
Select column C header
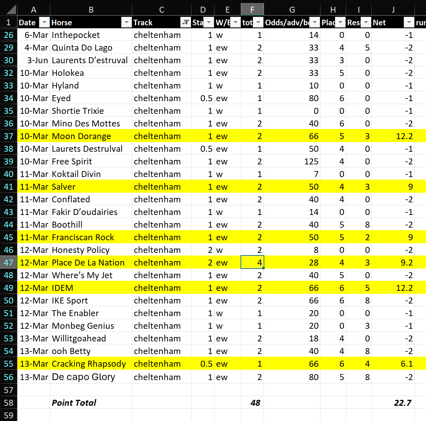(162, 10)
